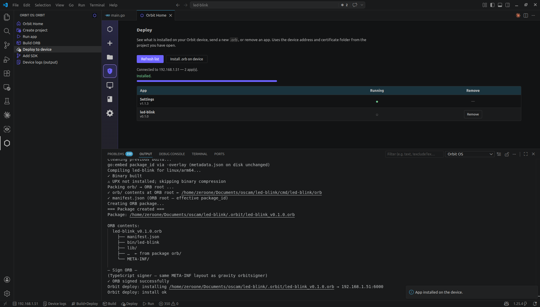This screenshot has height=307, width=540.
Task: Open notifications bell in status bar
Action: click(535, 304)
